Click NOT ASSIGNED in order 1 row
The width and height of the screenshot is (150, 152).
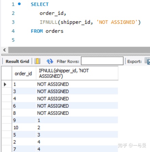pos(53,84)
